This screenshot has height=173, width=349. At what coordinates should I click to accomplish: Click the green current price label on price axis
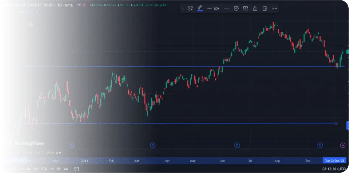348,51
